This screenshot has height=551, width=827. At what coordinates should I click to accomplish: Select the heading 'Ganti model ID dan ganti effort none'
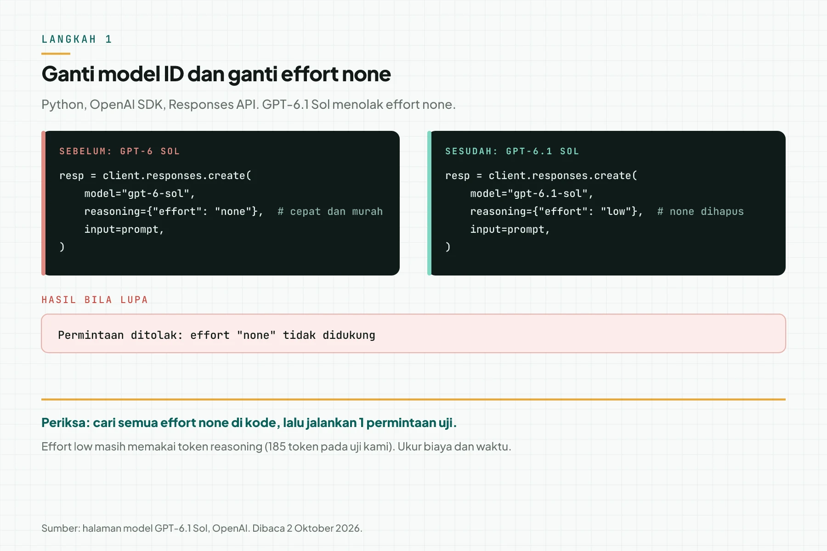tap(216, 74)
